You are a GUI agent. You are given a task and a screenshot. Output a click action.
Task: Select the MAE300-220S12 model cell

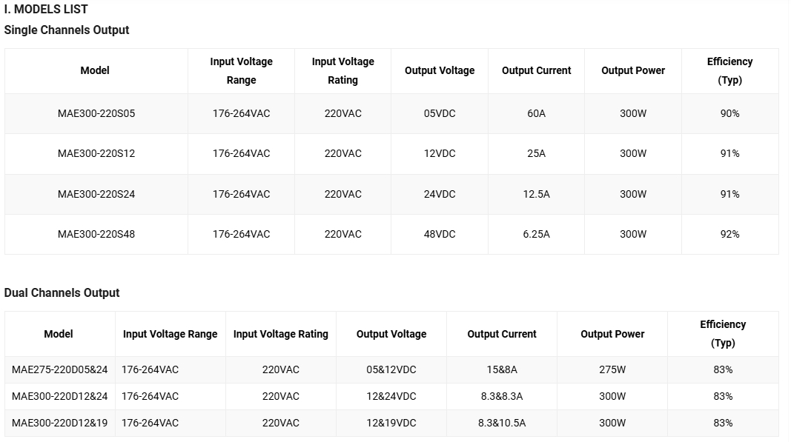pyautogui.click(x=96, y=154)
